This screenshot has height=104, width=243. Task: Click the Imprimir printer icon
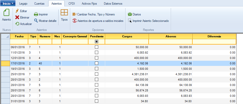36,14
